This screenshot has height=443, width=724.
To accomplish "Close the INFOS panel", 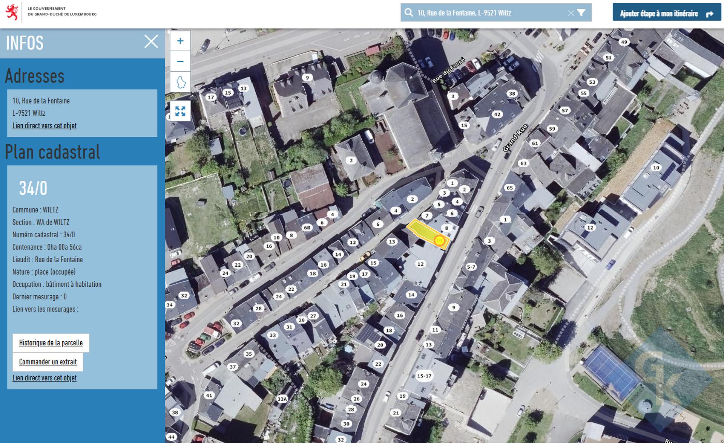I will coord(151,41).
